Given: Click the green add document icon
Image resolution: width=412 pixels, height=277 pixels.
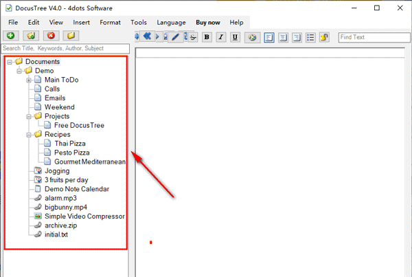Looking at the screenshot, I should 11,36.
